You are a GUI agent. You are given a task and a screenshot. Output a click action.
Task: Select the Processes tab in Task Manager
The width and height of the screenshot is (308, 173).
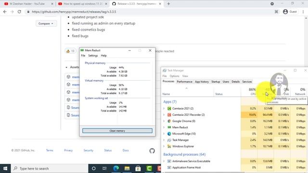(168, 81)
